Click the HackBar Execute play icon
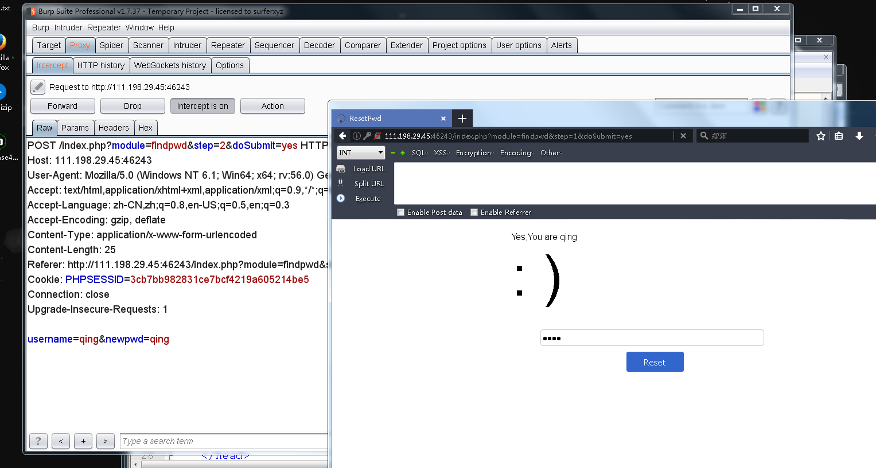Viewport: 876px width, 468px height. (x=341, y=198)
